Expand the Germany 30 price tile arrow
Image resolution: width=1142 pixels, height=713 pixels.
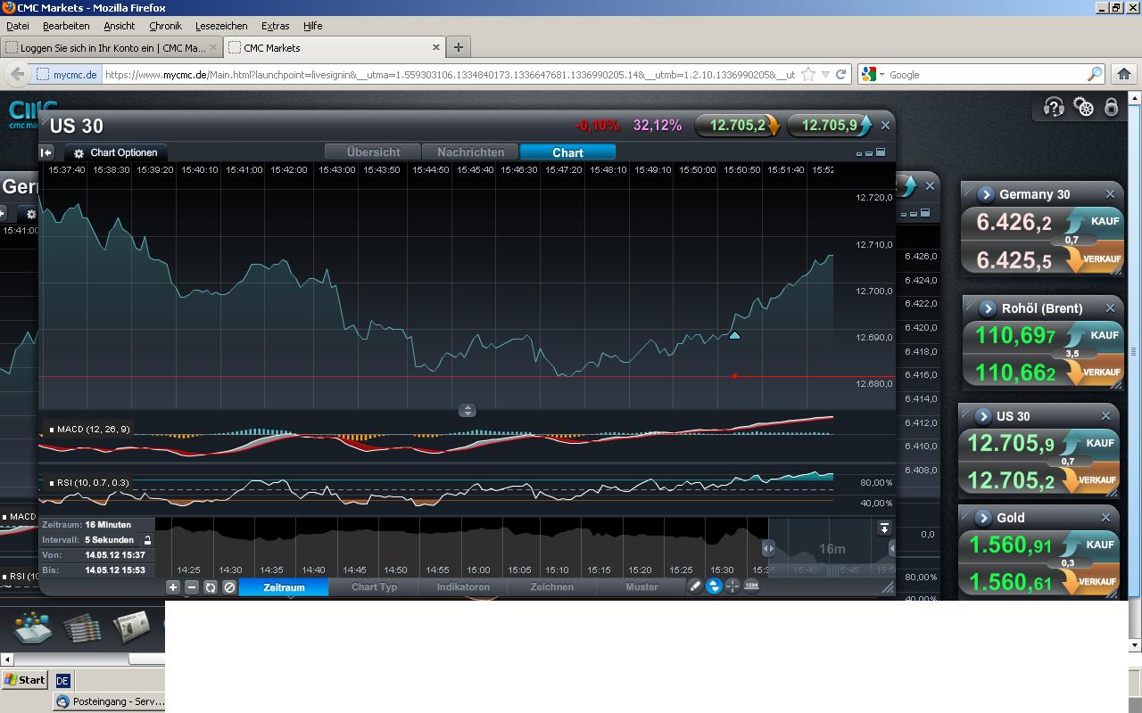(x=986, y=194)
